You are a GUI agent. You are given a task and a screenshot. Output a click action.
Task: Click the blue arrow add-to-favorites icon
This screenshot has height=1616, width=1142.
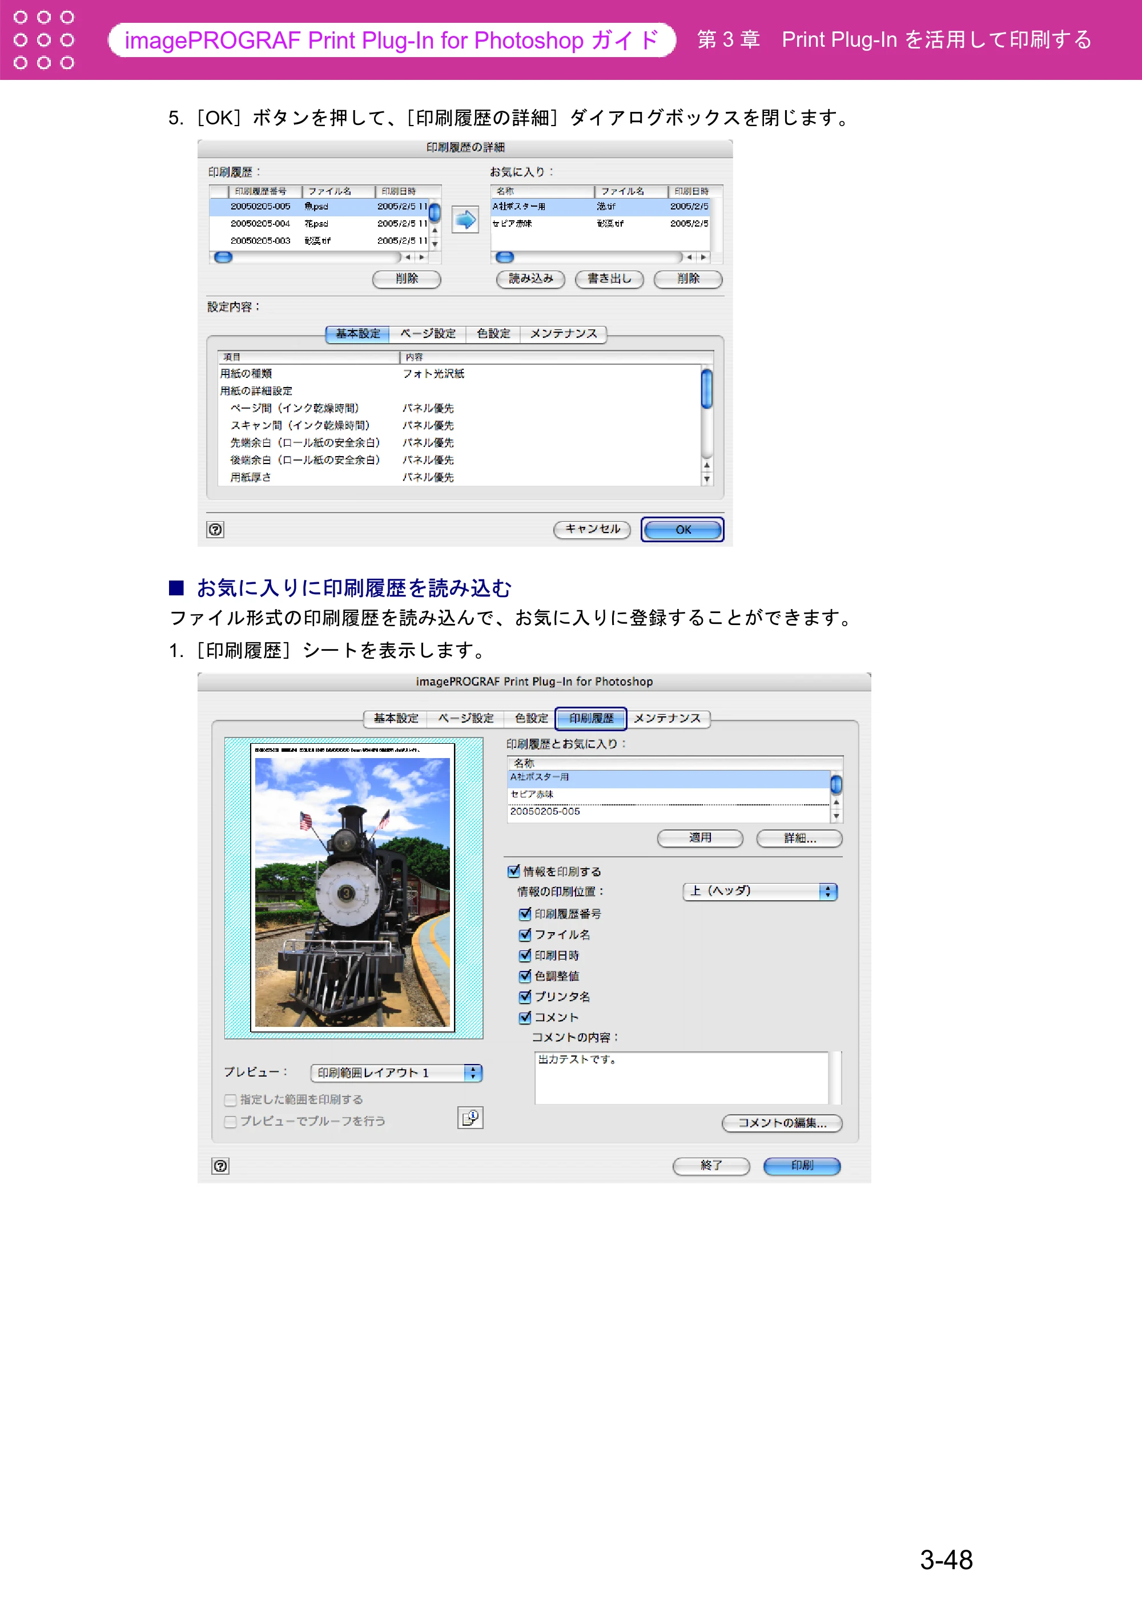(465, 220)
